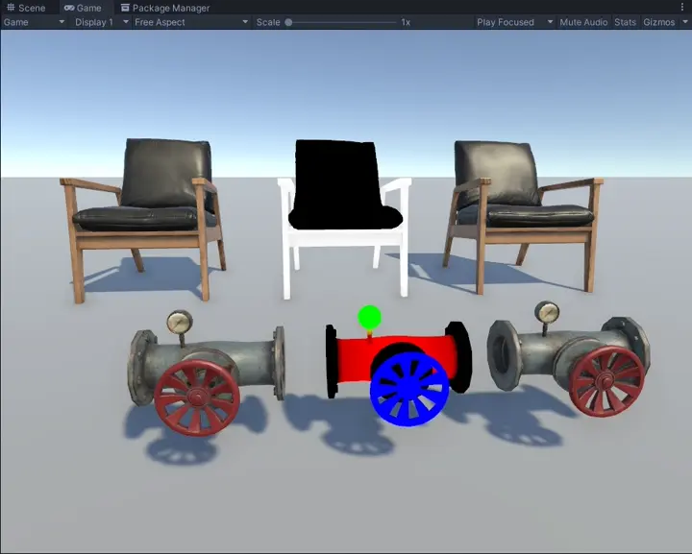Toggle Gizmos in Game view
692x554 pixels.
pyautogui.click(x=659, y=22)
